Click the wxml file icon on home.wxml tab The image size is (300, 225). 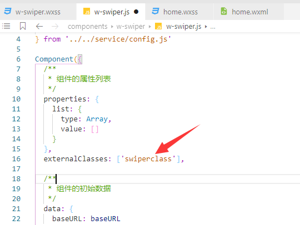(x=224, y=11)
